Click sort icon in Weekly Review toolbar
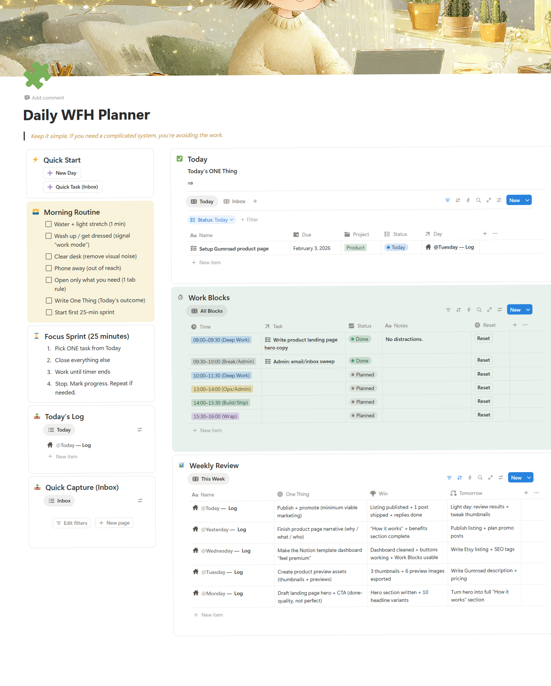551x686 pixels. [460, 478]
